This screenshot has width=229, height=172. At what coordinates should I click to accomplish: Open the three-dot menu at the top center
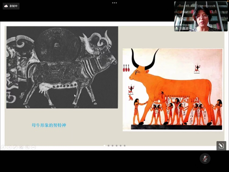tap(114, 3)
